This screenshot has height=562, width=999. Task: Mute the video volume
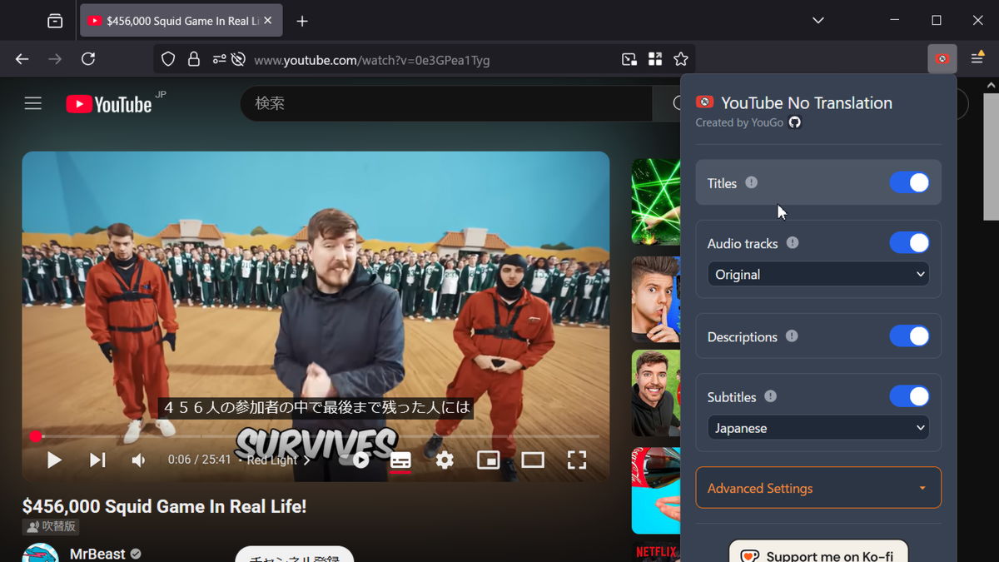(x=139, y=460)
